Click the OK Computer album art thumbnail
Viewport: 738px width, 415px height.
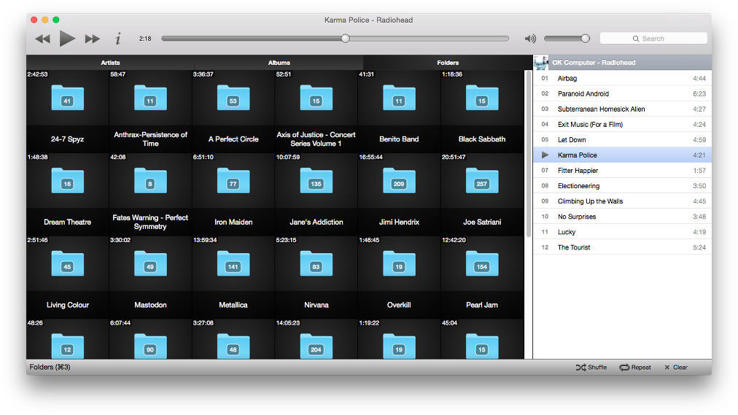pos(541,63)
